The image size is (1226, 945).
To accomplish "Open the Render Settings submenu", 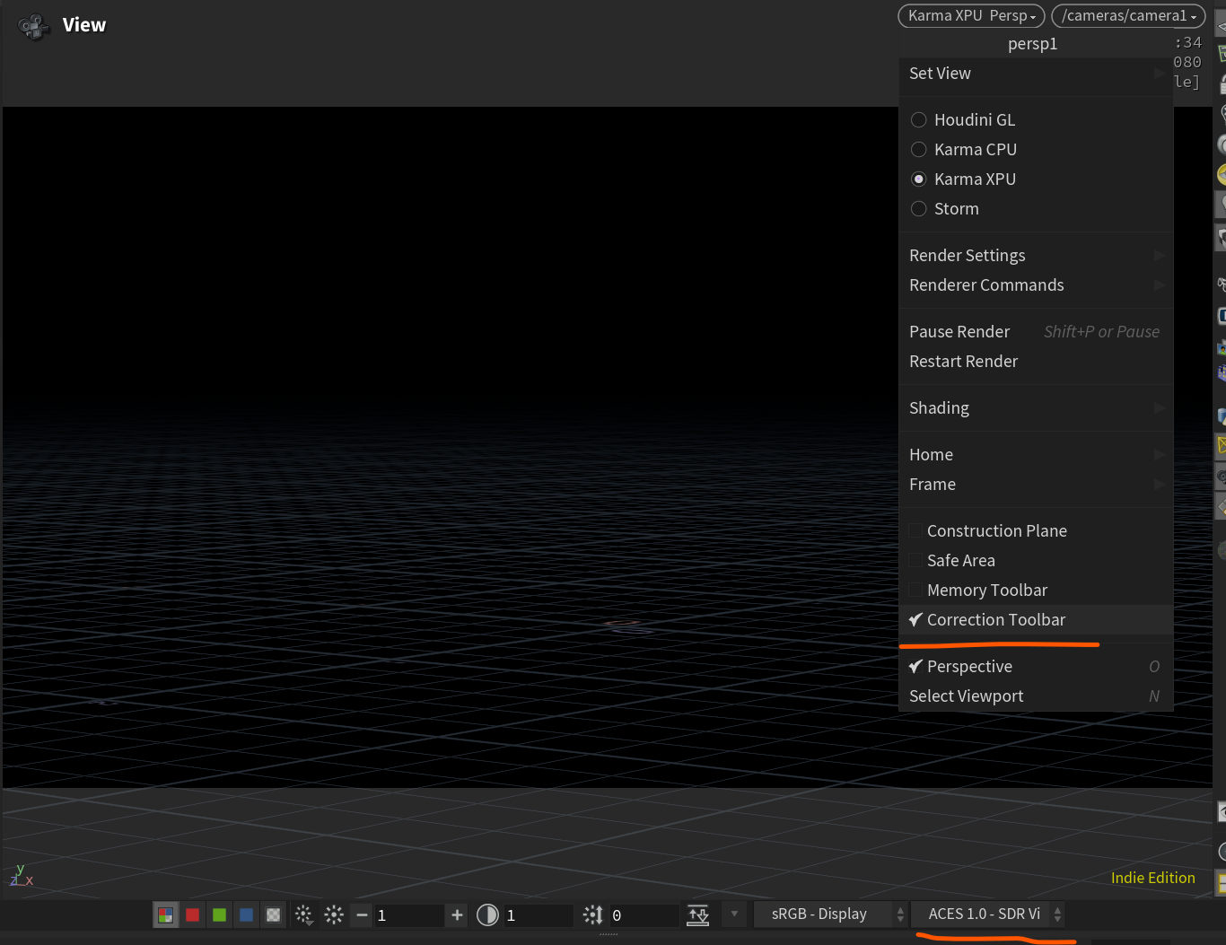I will (967, 255).
